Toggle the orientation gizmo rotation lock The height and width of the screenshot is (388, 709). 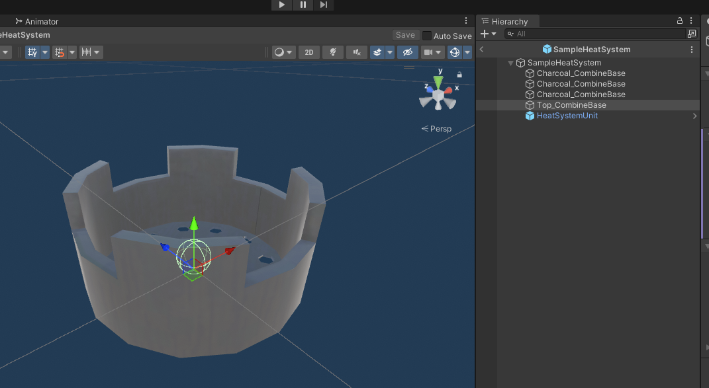[x=459, y=75]
